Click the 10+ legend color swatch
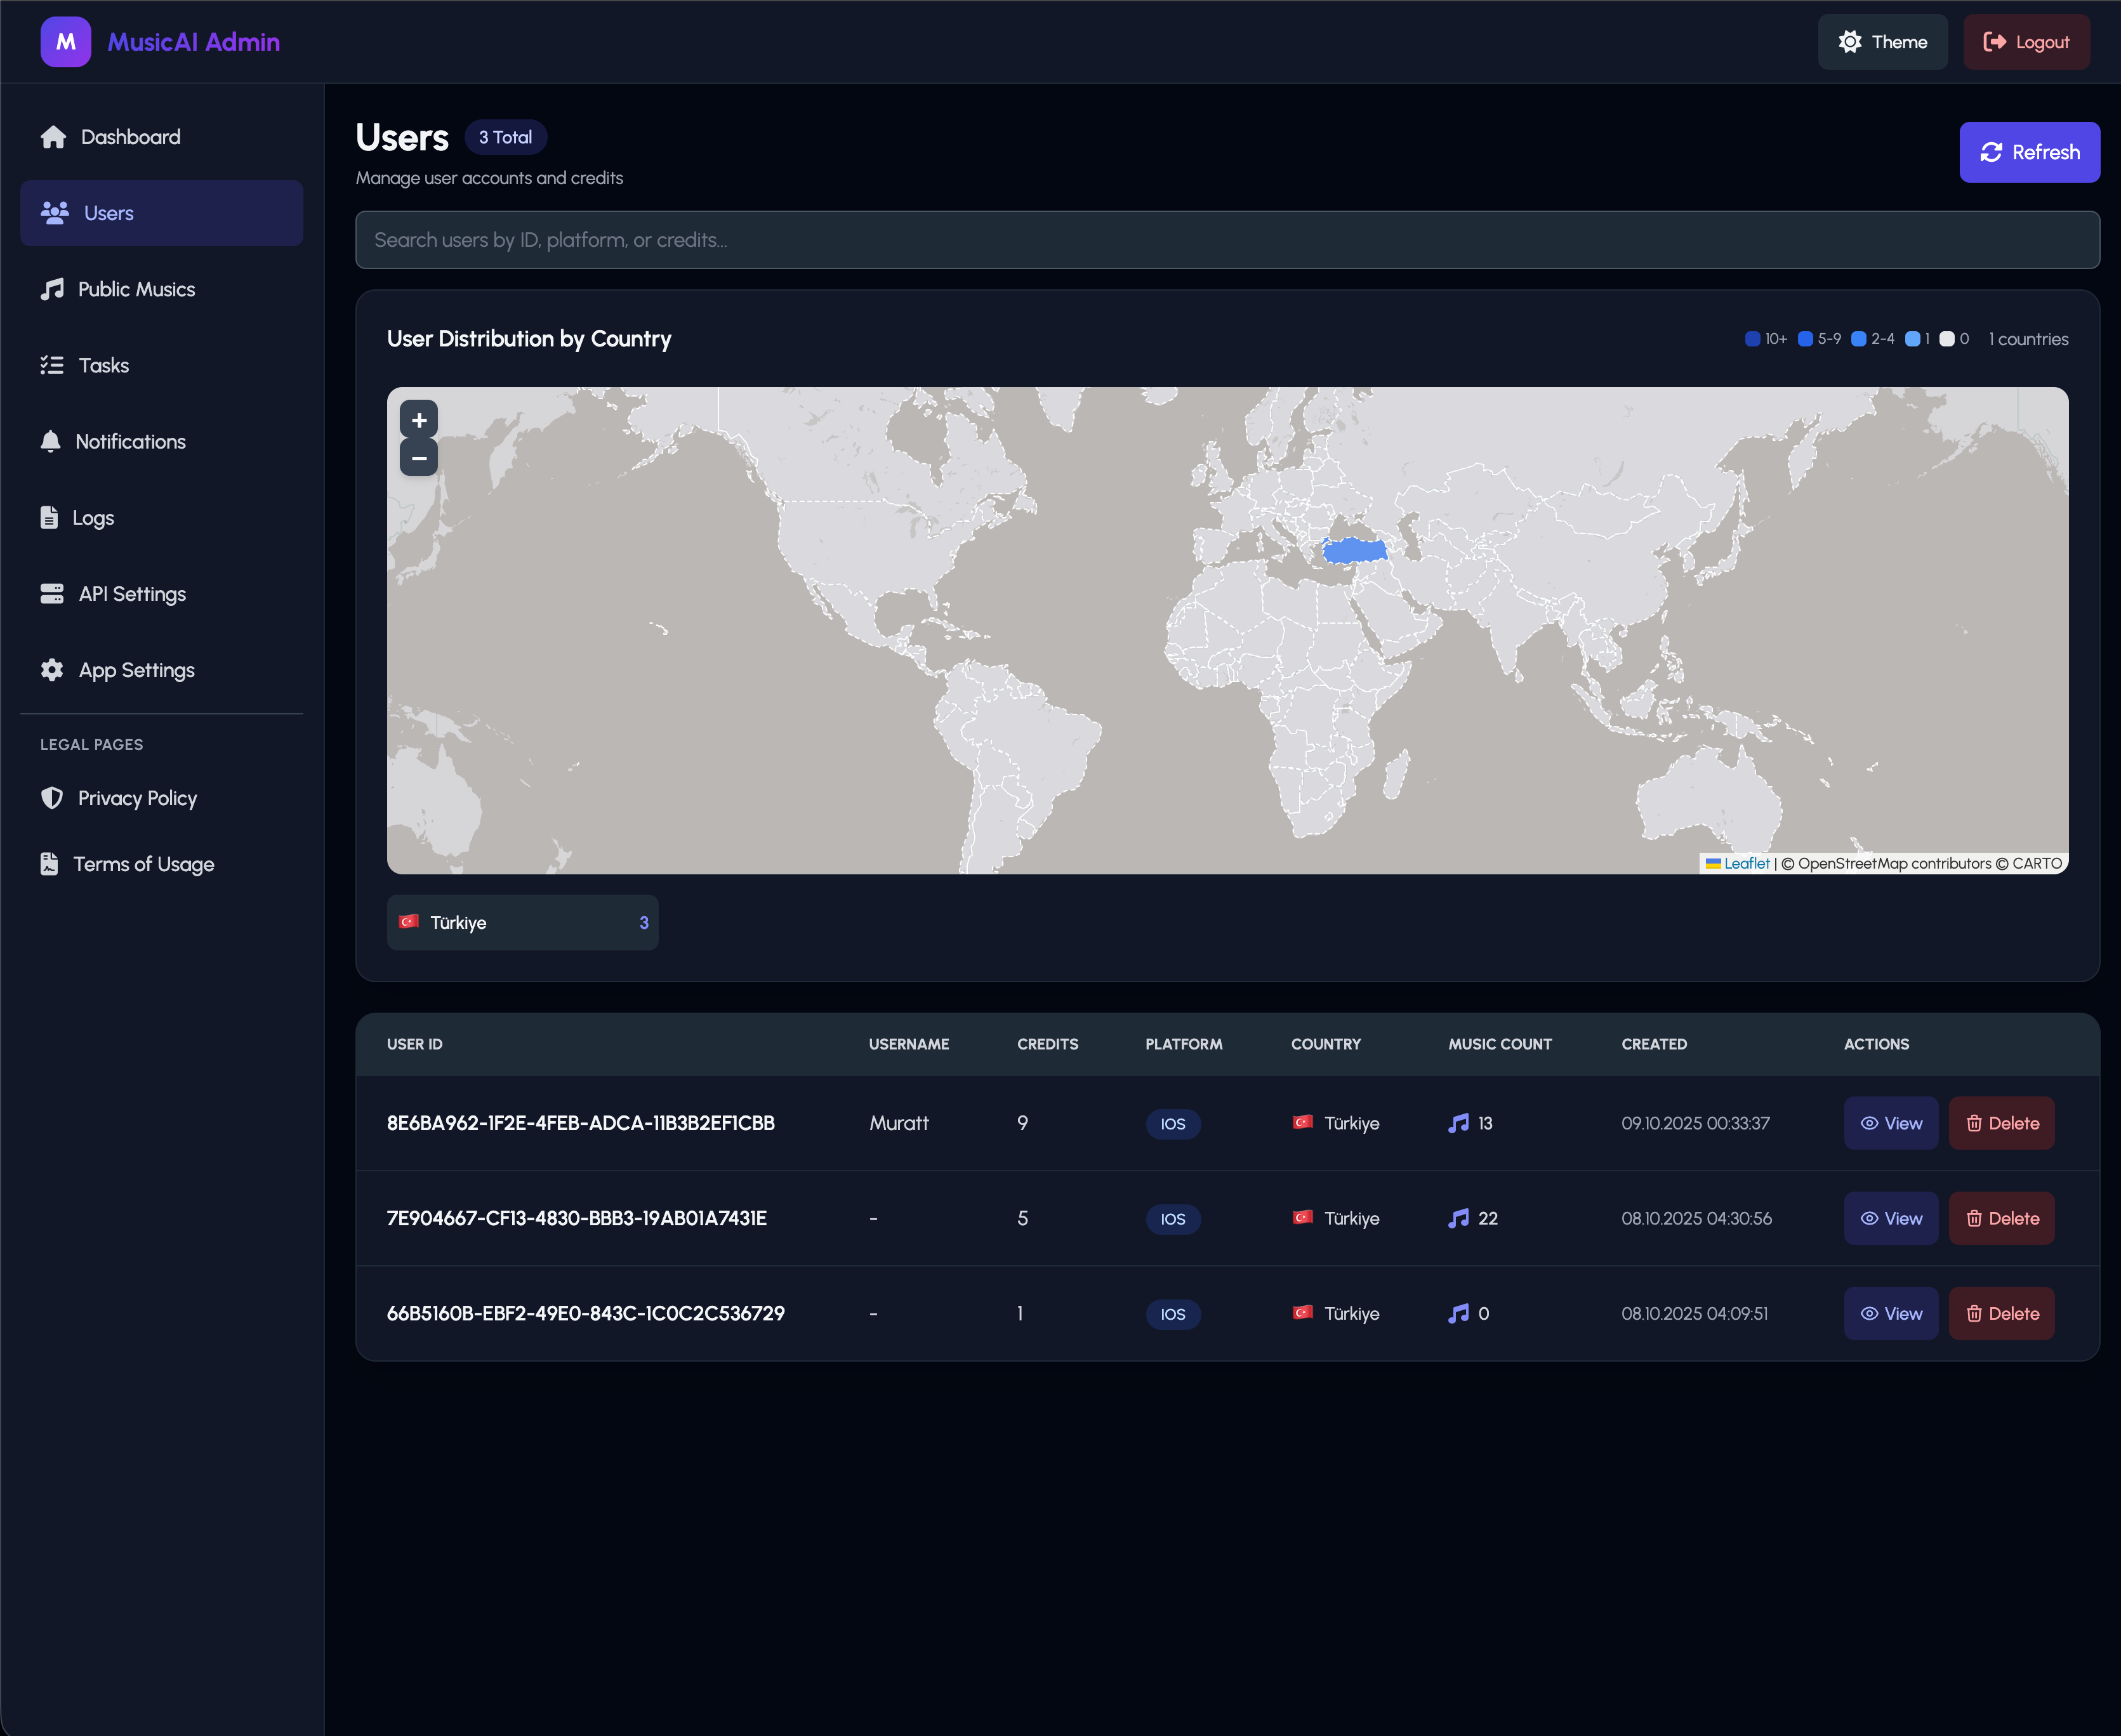Viewport: 2121px width, 1736px height. (1752, 339)
